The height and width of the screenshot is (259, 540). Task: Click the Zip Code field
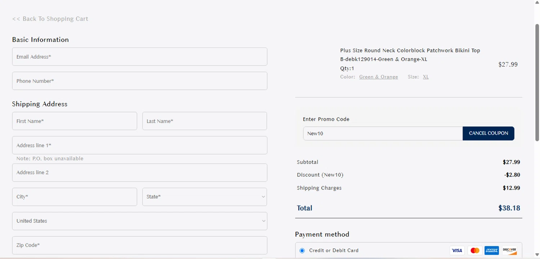coord(140,245)
